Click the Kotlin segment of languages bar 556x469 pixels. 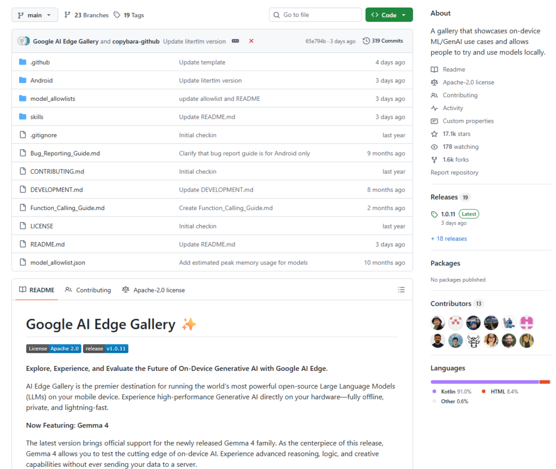coord(483,382)
